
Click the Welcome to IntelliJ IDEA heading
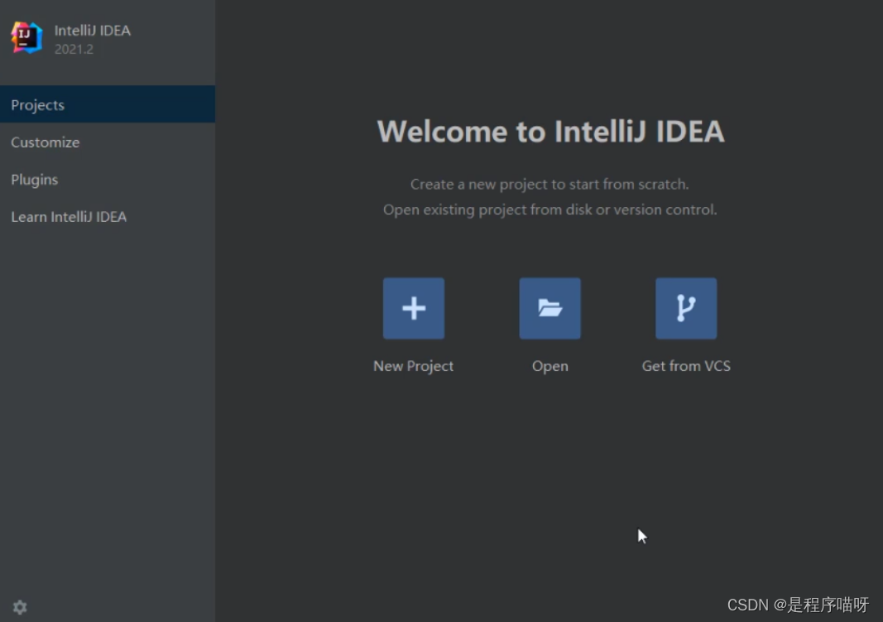coord(550,131)
